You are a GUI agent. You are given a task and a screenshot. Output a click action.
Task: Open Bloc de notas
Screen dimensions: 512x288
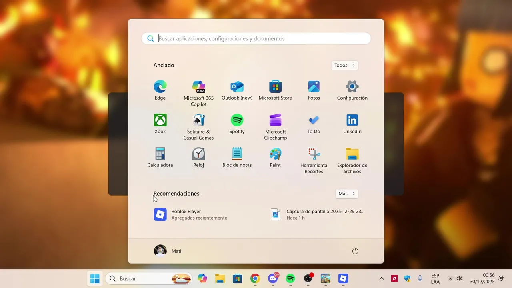(237, 158)
